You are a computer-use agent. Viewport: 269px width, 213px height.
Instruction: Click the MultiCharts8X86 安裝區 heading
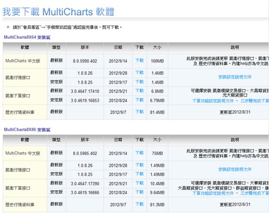[27, 130]
